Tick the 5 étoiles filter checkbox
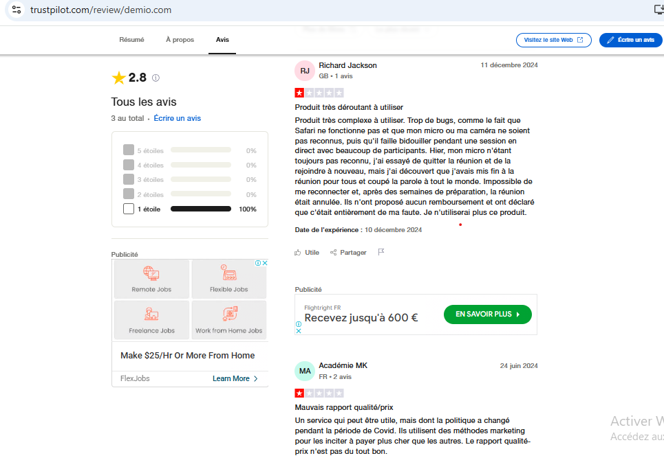Screen dimensions: 664x458 (129, 150)
